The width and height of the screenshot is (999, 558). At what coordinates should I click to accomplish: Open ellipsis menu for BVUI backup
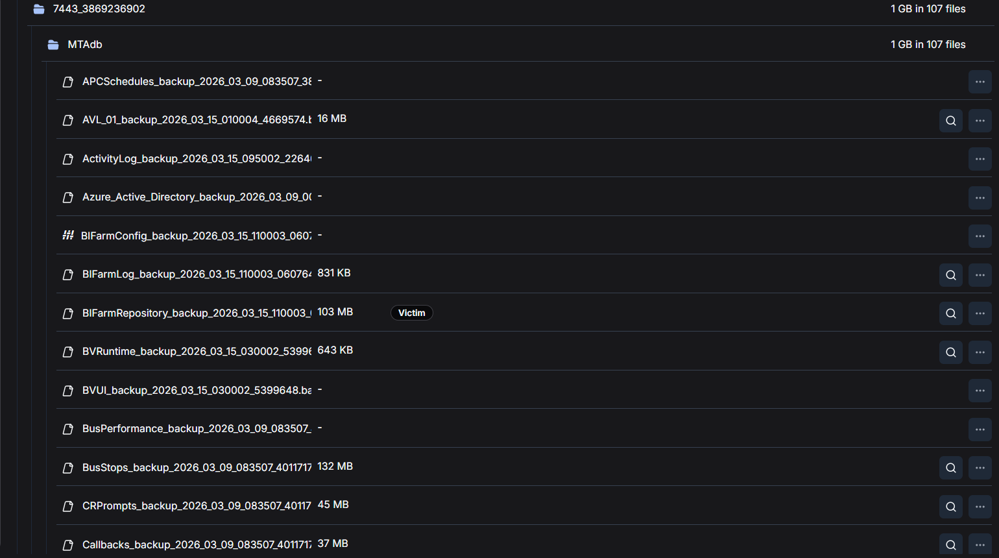click(x=980, y=391)
